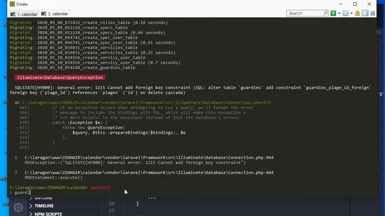Screen dimensions: 385x216
Task: Click line number 24 in VS Code editor
Action: tap(111, 203)
